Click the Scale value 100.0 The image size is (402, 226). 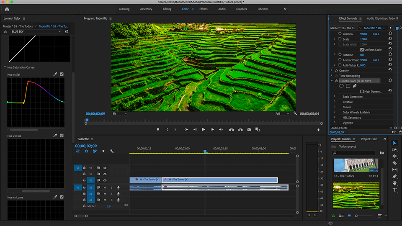click(x=363, y=39)
